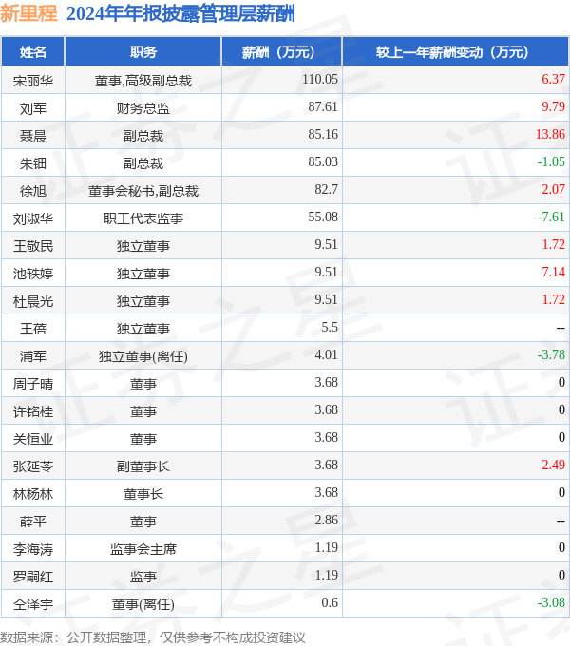570x646 pixels.
Task: Select the name 浦军
Action: tap(33, 357)
